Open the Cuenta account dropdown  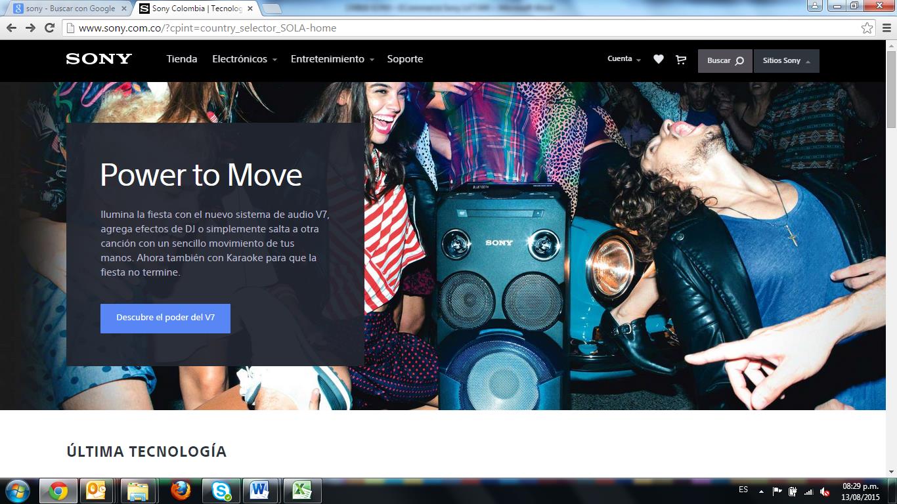tap(624, 59)
